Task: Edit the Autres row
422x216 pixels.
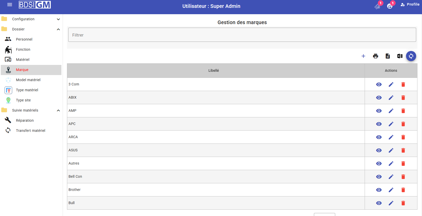Action: click(391, 164)
